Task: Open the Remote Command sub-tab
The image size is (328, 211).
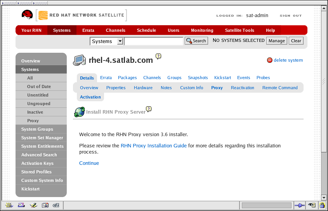Action: [280, 88]
